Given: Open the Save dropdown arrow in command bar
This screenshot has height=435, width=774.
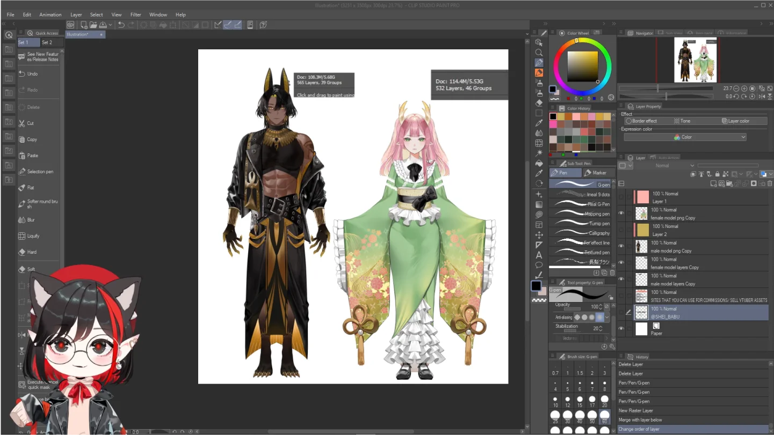Looking at the screenshot, I should click(x=110, y=25).
